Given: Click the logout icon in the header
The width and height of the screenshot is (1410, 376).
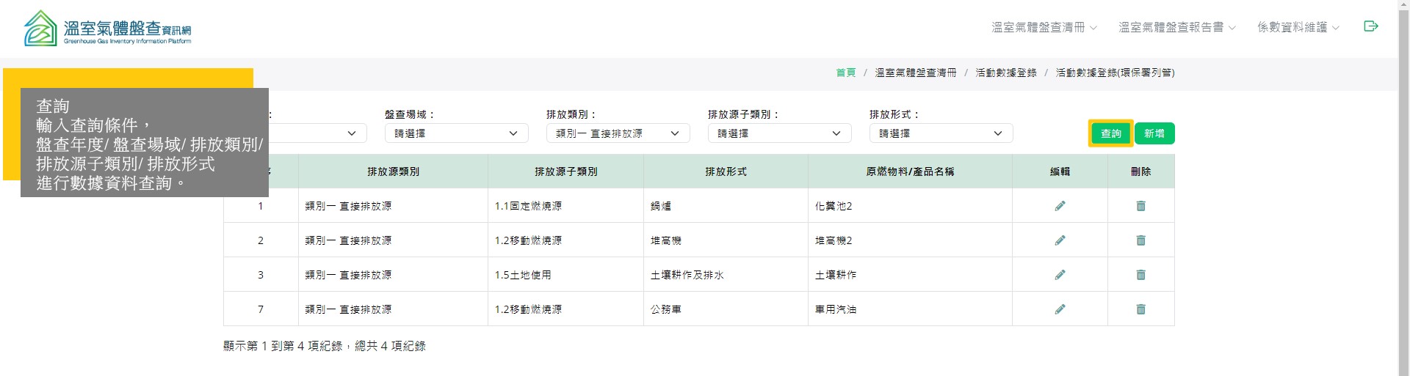Looking at the screenshot, I should click(x=1370, y=26).
